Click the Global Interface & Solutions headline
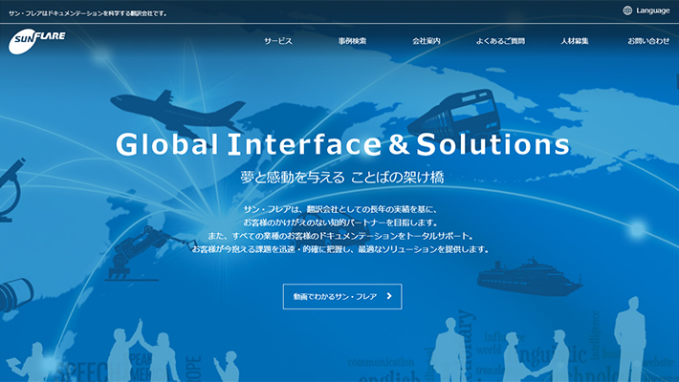 [x=342, y=144]
